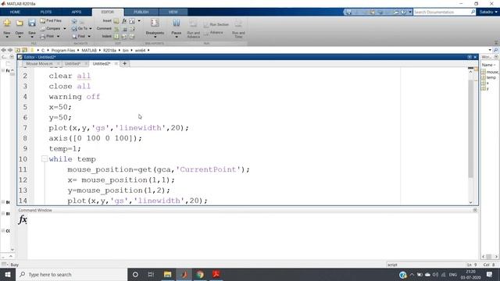Switch to the HOME ribbon tab
The width and height of the screenshot is (500, 281).
click(15, 12)
